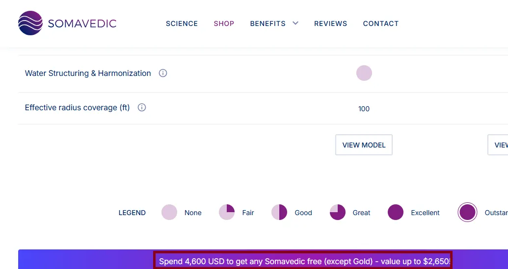508x269 pixels.
Task: Click the Great three-quarter legend icon
Action: 338,213
